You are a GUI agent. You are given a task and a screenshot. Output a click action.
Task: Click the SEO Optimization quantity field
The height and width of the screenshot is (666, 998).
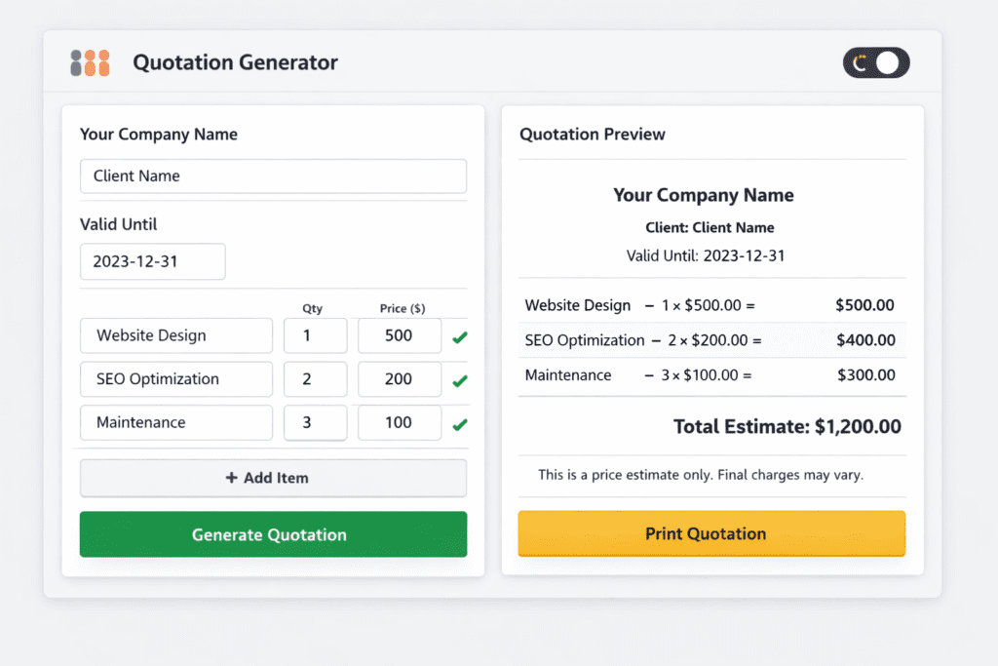pyautogui.click(x=315, y=379)
